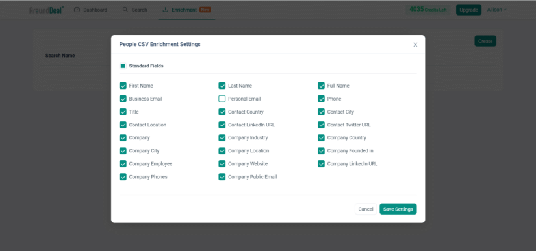Switch to the Dashboard tab
The image size is (536, 251).
(x=90, y=10)
